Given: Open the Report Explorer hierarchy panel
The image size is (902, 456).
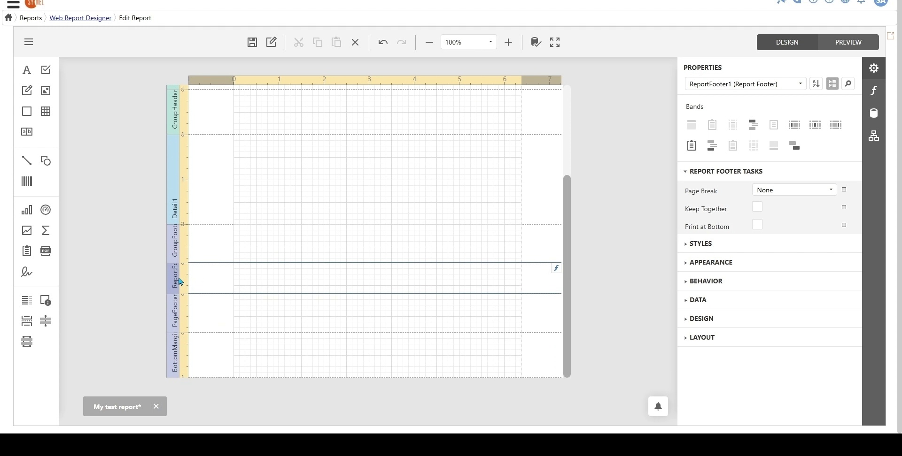Looking at the screenshot, I should click(874, 136).
